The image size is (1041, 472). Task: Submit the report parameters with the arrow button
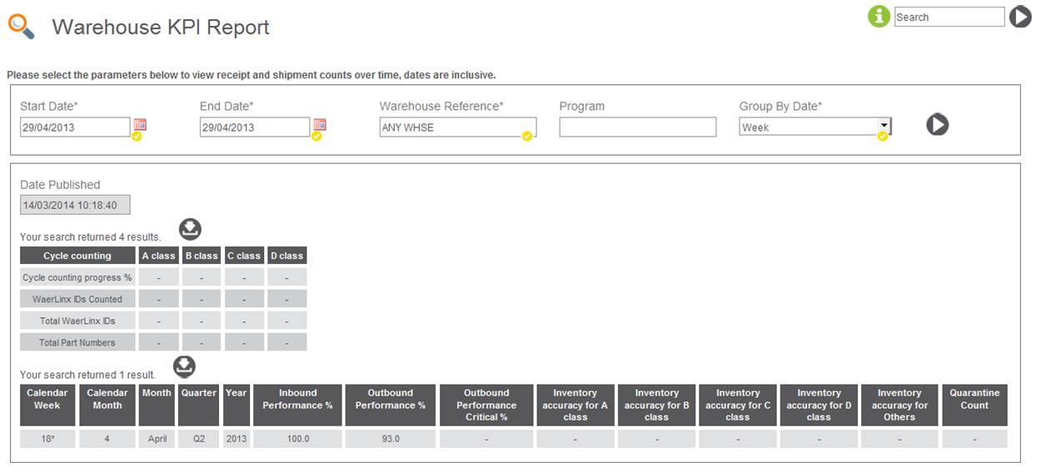(938, 125)
